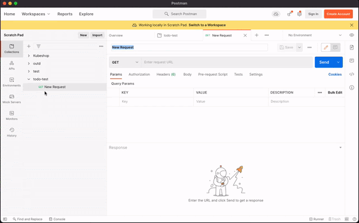Open Find and Replace

pyautogui.click(x=28, y=219)
